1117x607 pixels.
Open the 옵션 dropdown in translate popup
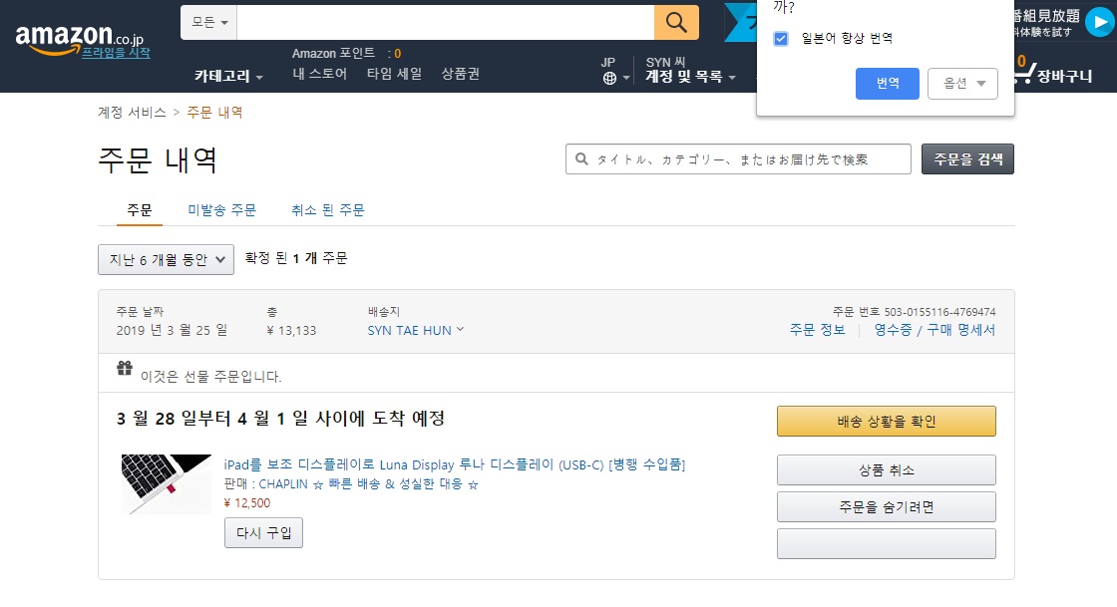(962, 84)
